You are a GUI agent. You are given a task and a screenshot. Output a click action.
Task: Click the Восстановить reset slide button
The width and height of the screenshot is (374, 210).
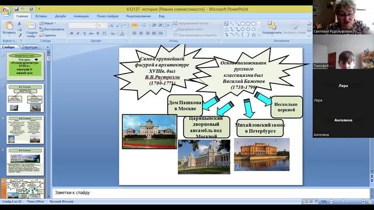pos(52,29)
